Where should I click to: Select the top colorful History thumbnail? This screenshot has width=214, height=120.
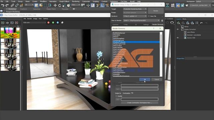(10, 33)
